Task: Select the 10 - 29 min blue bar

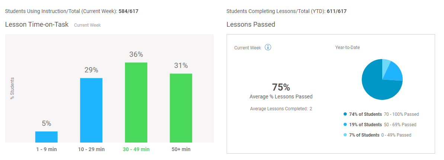Action: 91,110
